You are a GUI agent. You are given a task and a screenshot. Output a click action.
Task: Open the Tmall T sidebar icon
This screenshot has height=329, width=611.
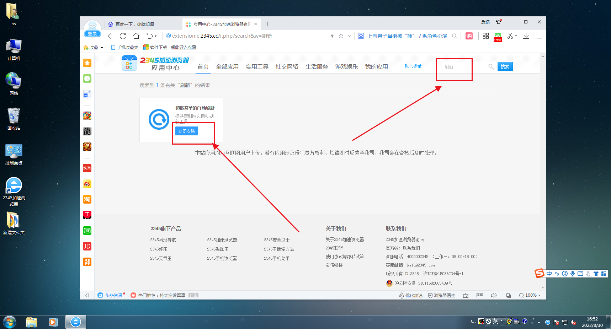tap(87, 215)
